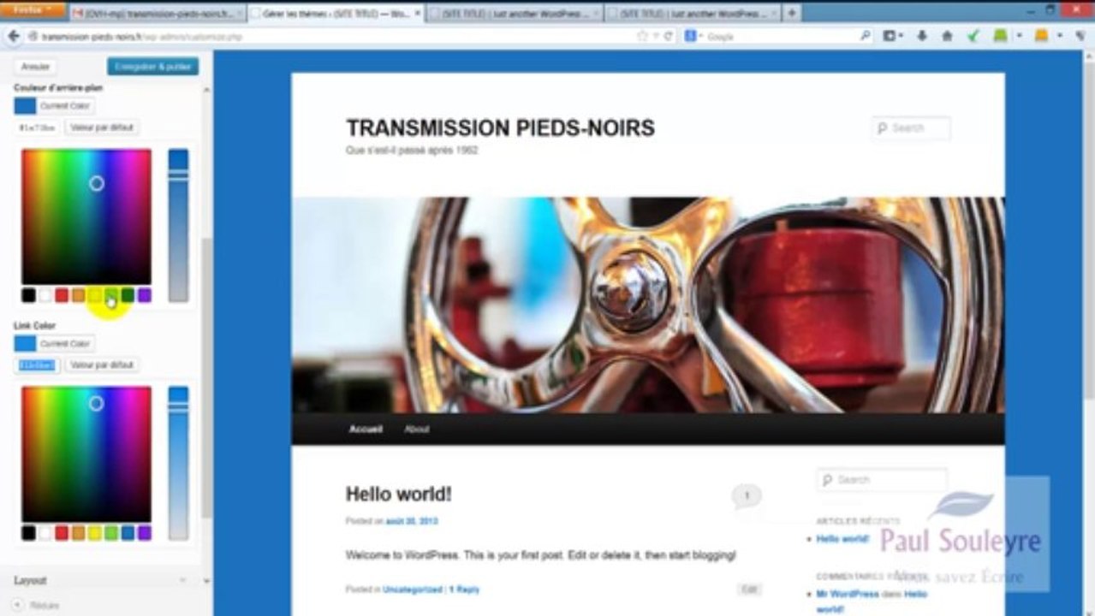Click the background color brightness slider

[x=178, y=225]
